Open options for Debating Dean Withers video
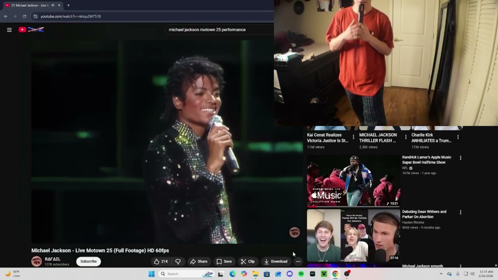The height and width of the screenshot is (280, 498). (x=461, y=212)
